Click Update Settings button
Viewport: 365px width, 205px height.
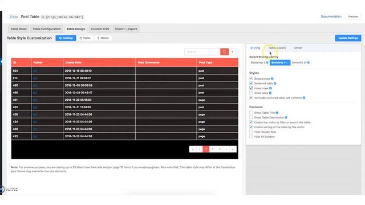[x=348, y=38]
